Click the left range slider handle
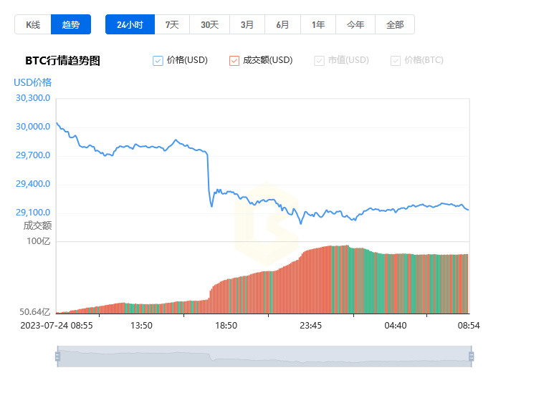Viewport: 559px width, 403px height. pos(57,356)
